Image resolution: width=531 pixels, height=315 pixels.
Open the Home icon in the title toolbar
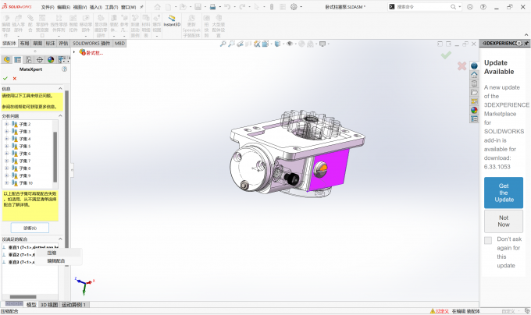click(158, 7)
